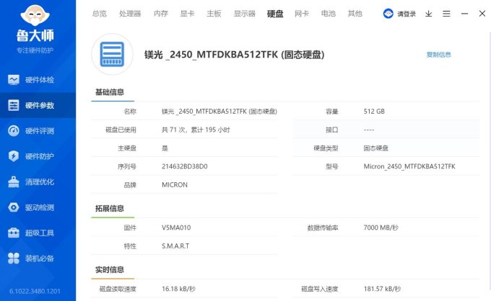Close the 鲁大师 window
The image size is (491, 301).
coord(482,14)
